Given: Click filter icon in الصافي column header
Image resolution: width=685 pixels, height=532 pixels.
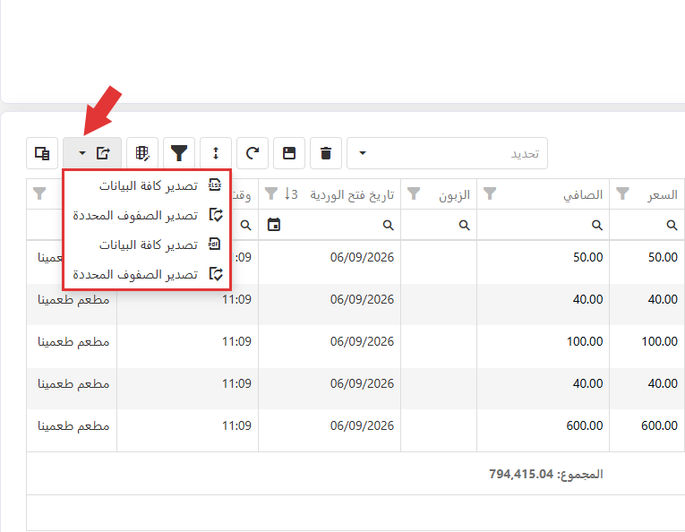Looking at the screenshot, I should click(x=490, y=193).
